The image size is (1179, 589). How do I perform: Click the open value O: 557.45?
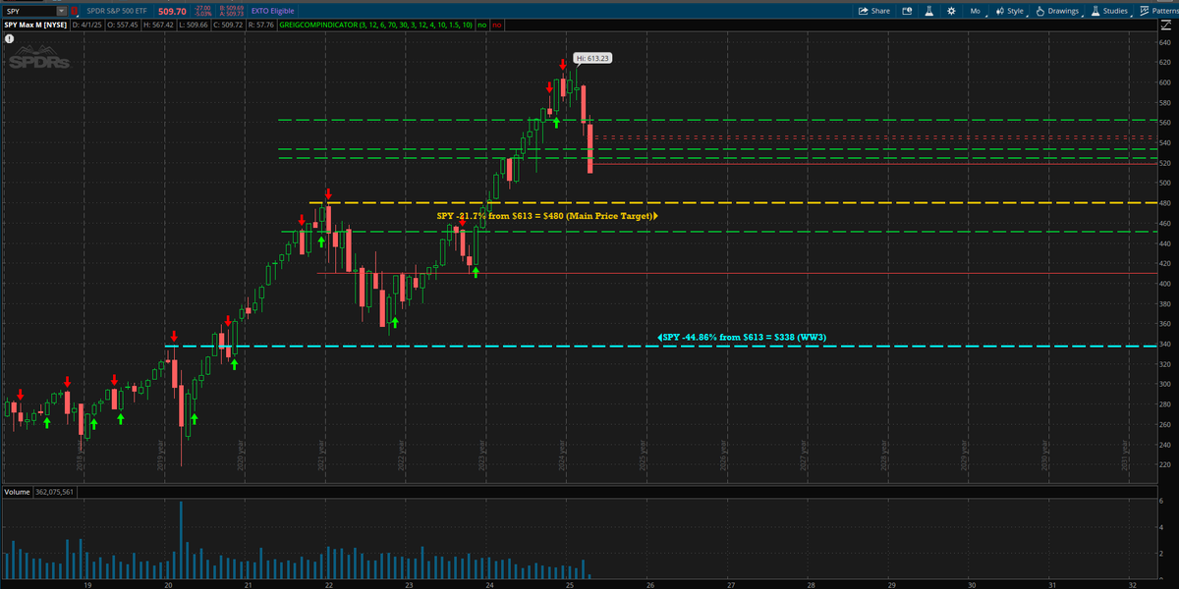[x=123, y=25]
